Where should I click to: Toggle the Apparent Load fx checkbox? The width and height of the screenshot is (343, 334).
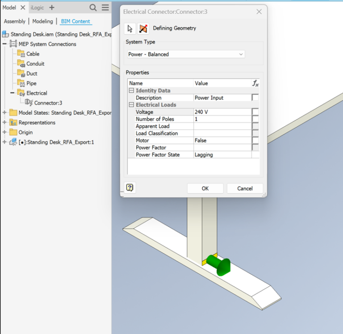(x=255, y=126)
